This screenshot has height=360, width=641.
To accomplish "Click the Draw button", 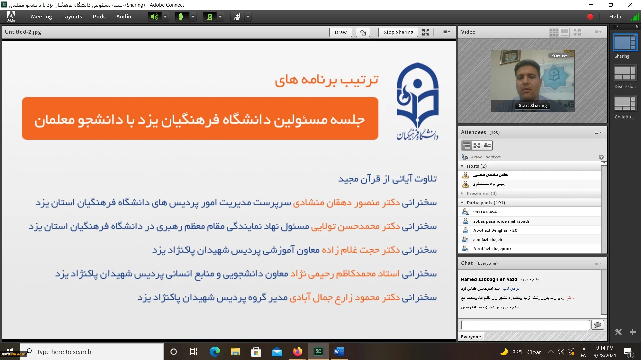I will click(340, 32).
